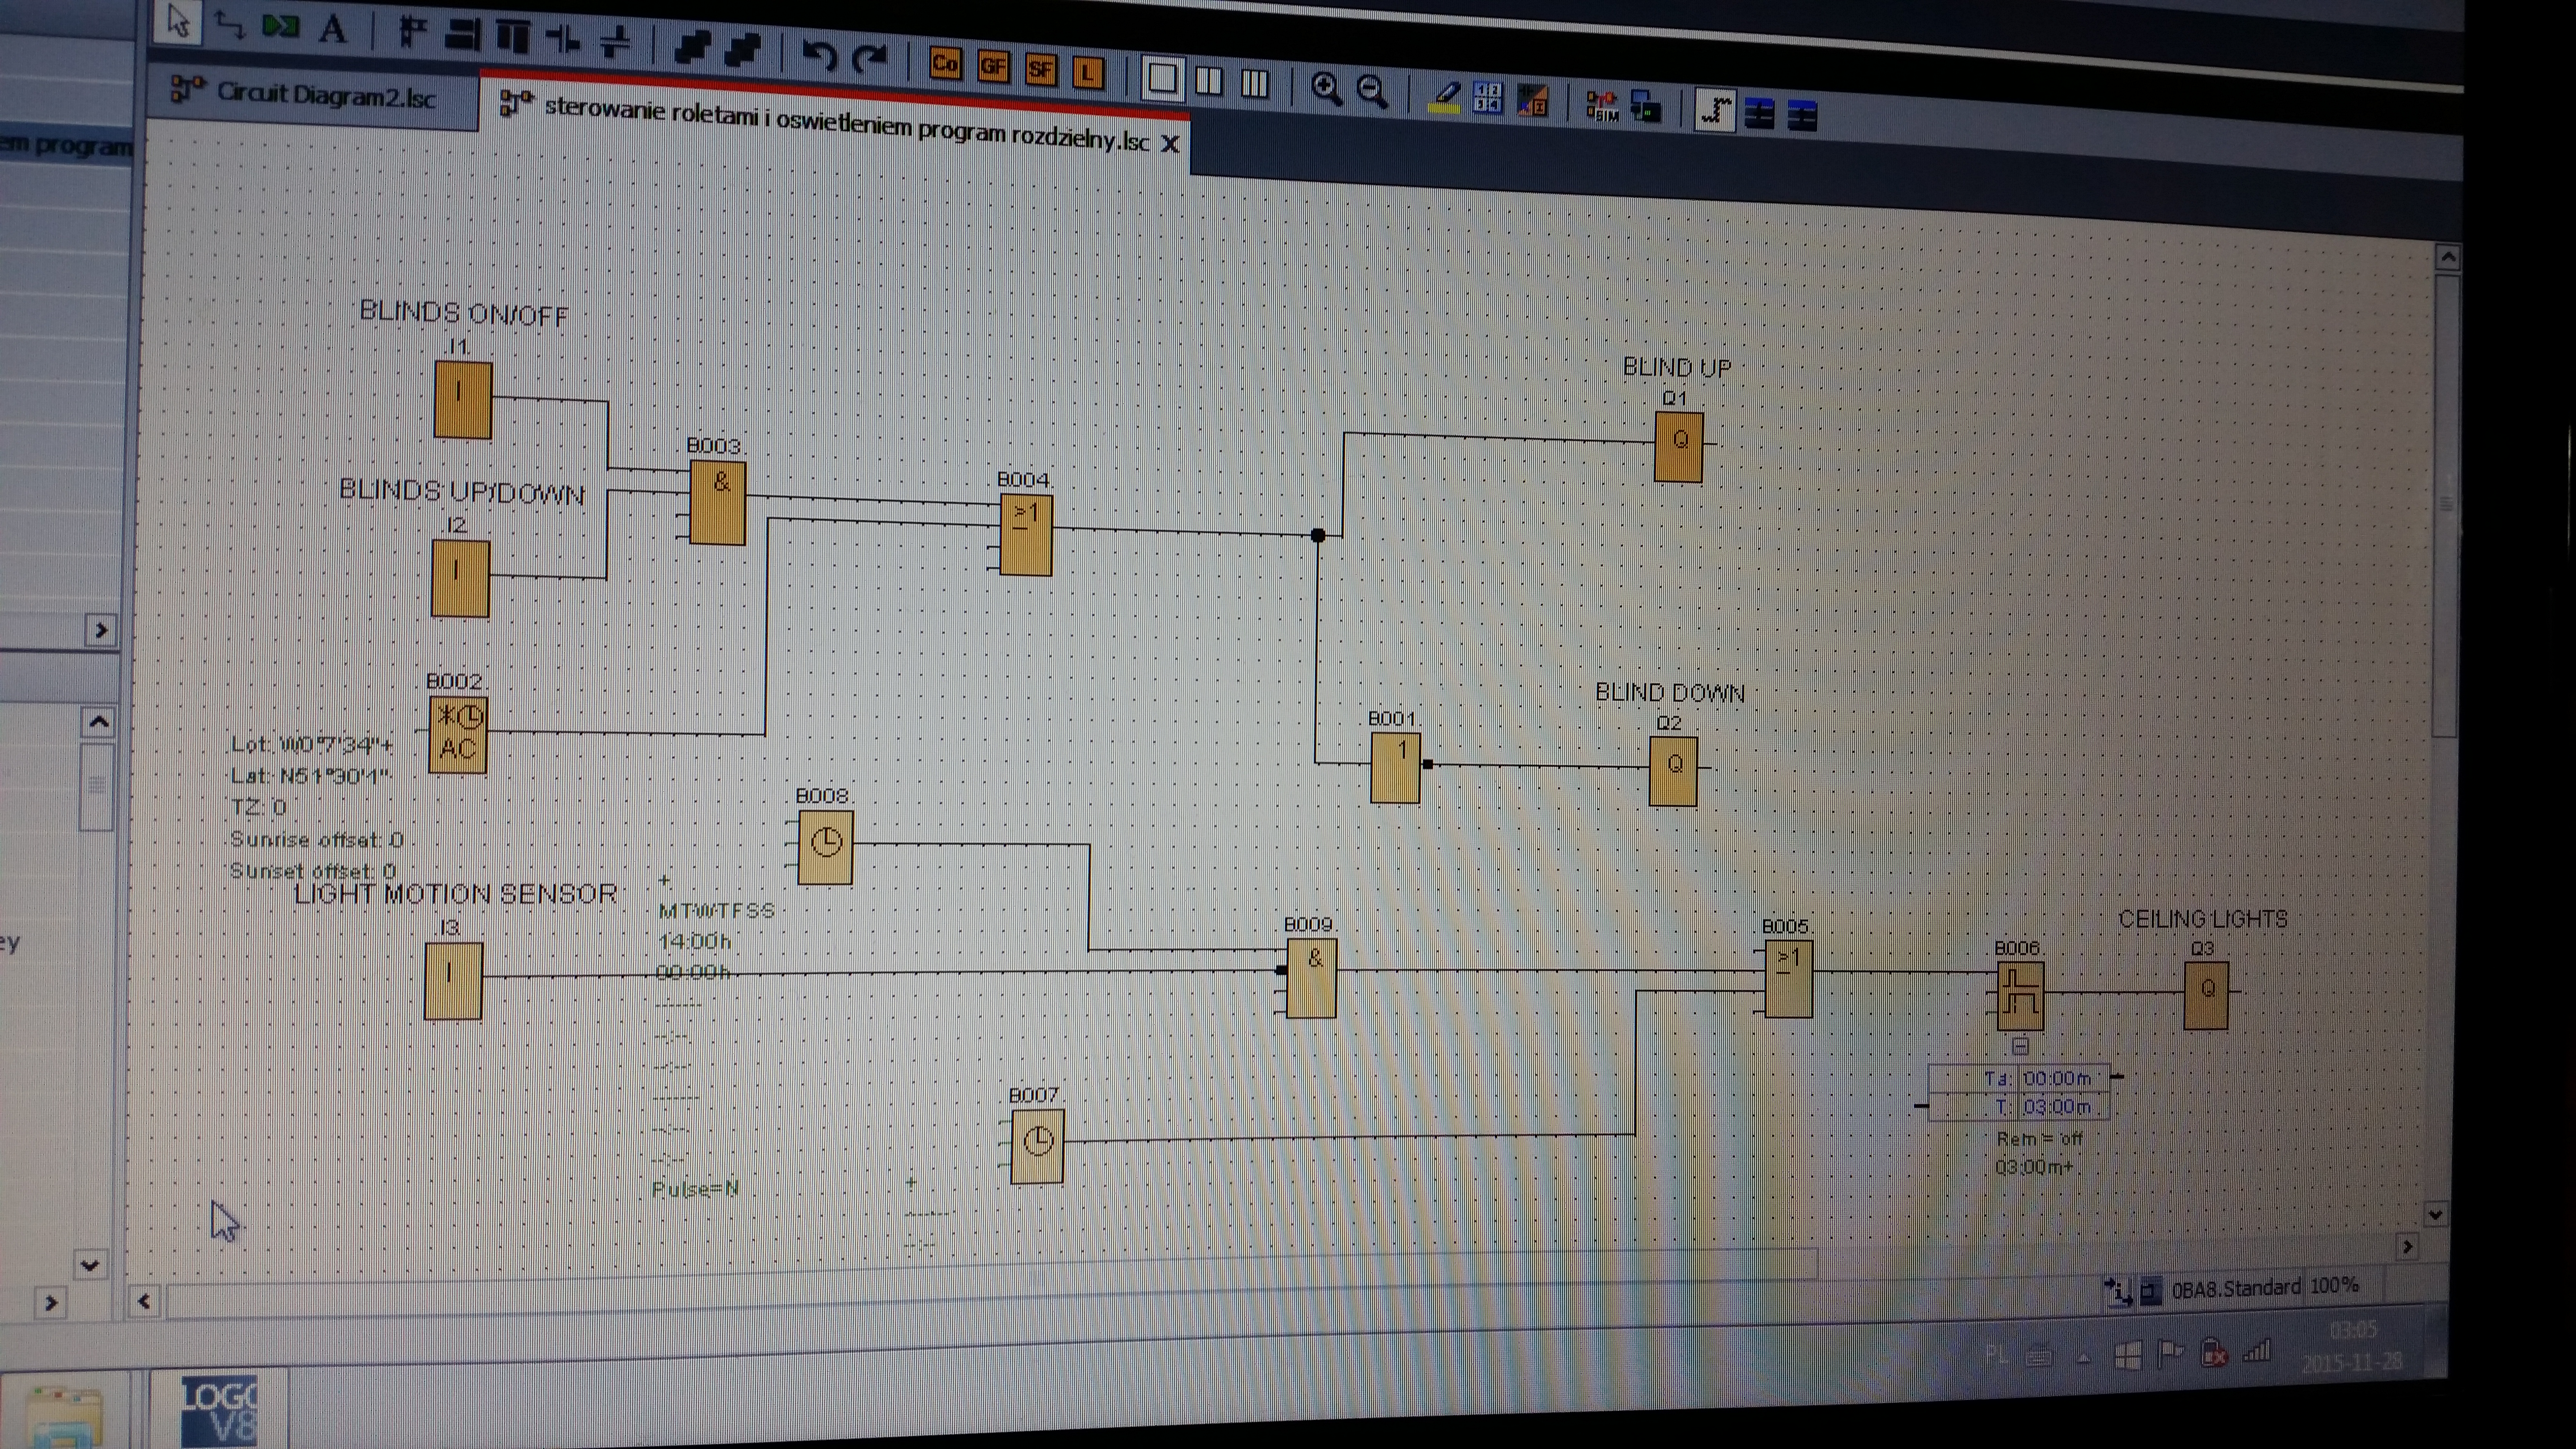2576x1449 pixels.
Task: Show special functions via SF button
Action: click(x=1040, y=69)
